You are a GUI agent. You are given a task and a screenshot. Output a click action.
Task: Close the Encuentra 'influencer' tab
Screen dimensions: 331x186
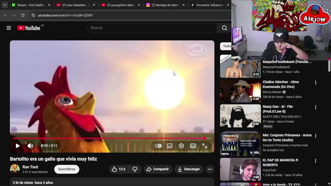click(228, 5)
